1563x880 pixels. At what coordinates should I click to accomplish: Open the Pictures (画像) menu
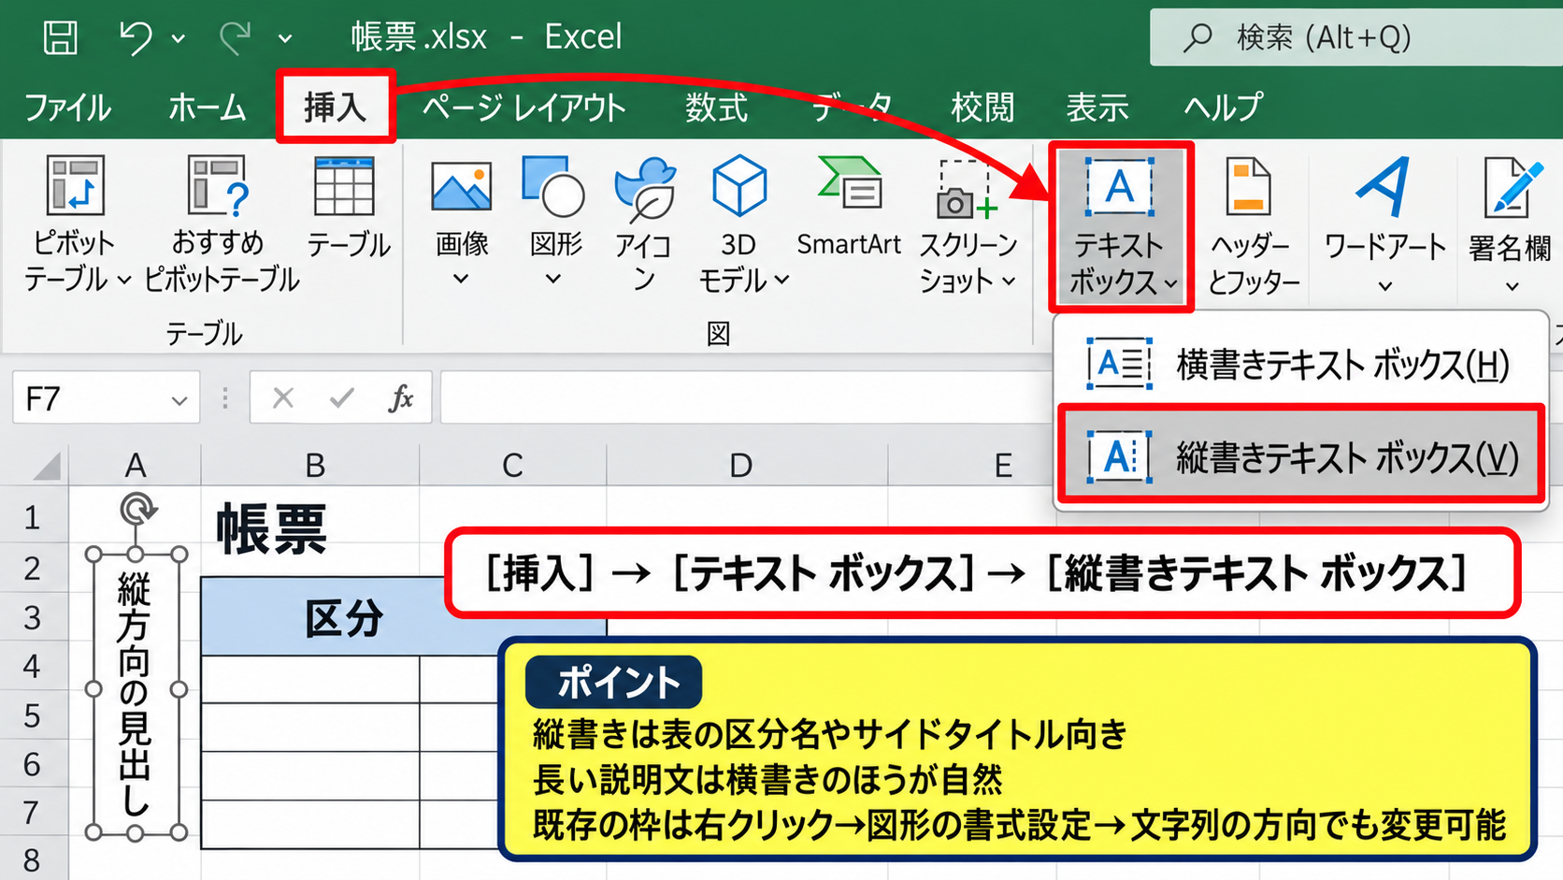click(461, 223)
